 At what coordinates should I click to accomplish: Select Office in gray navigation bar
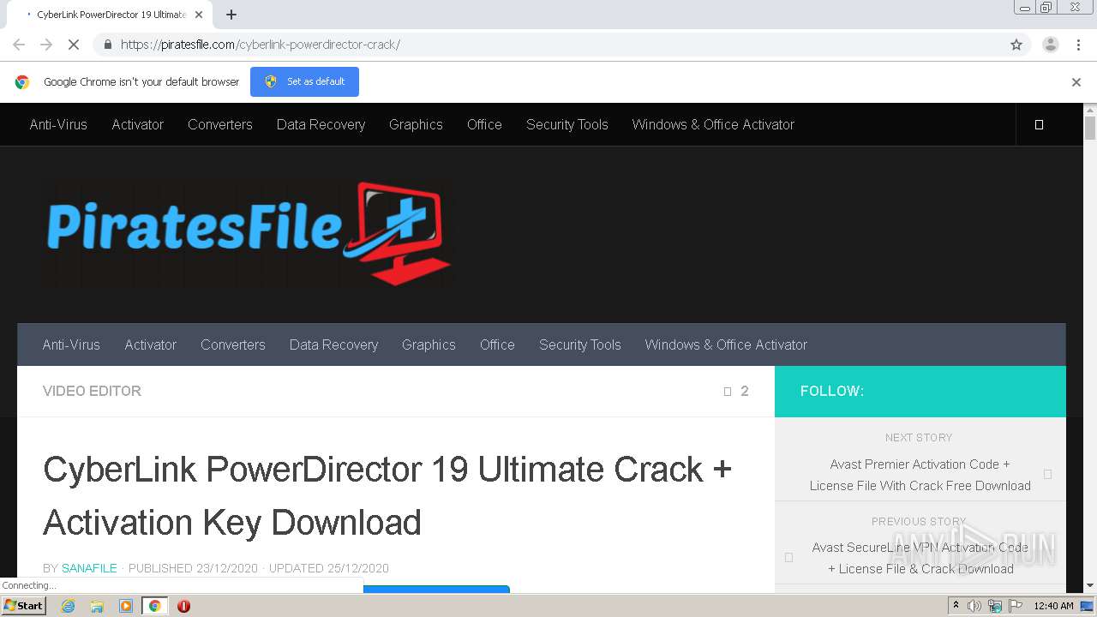click(497, 344)
